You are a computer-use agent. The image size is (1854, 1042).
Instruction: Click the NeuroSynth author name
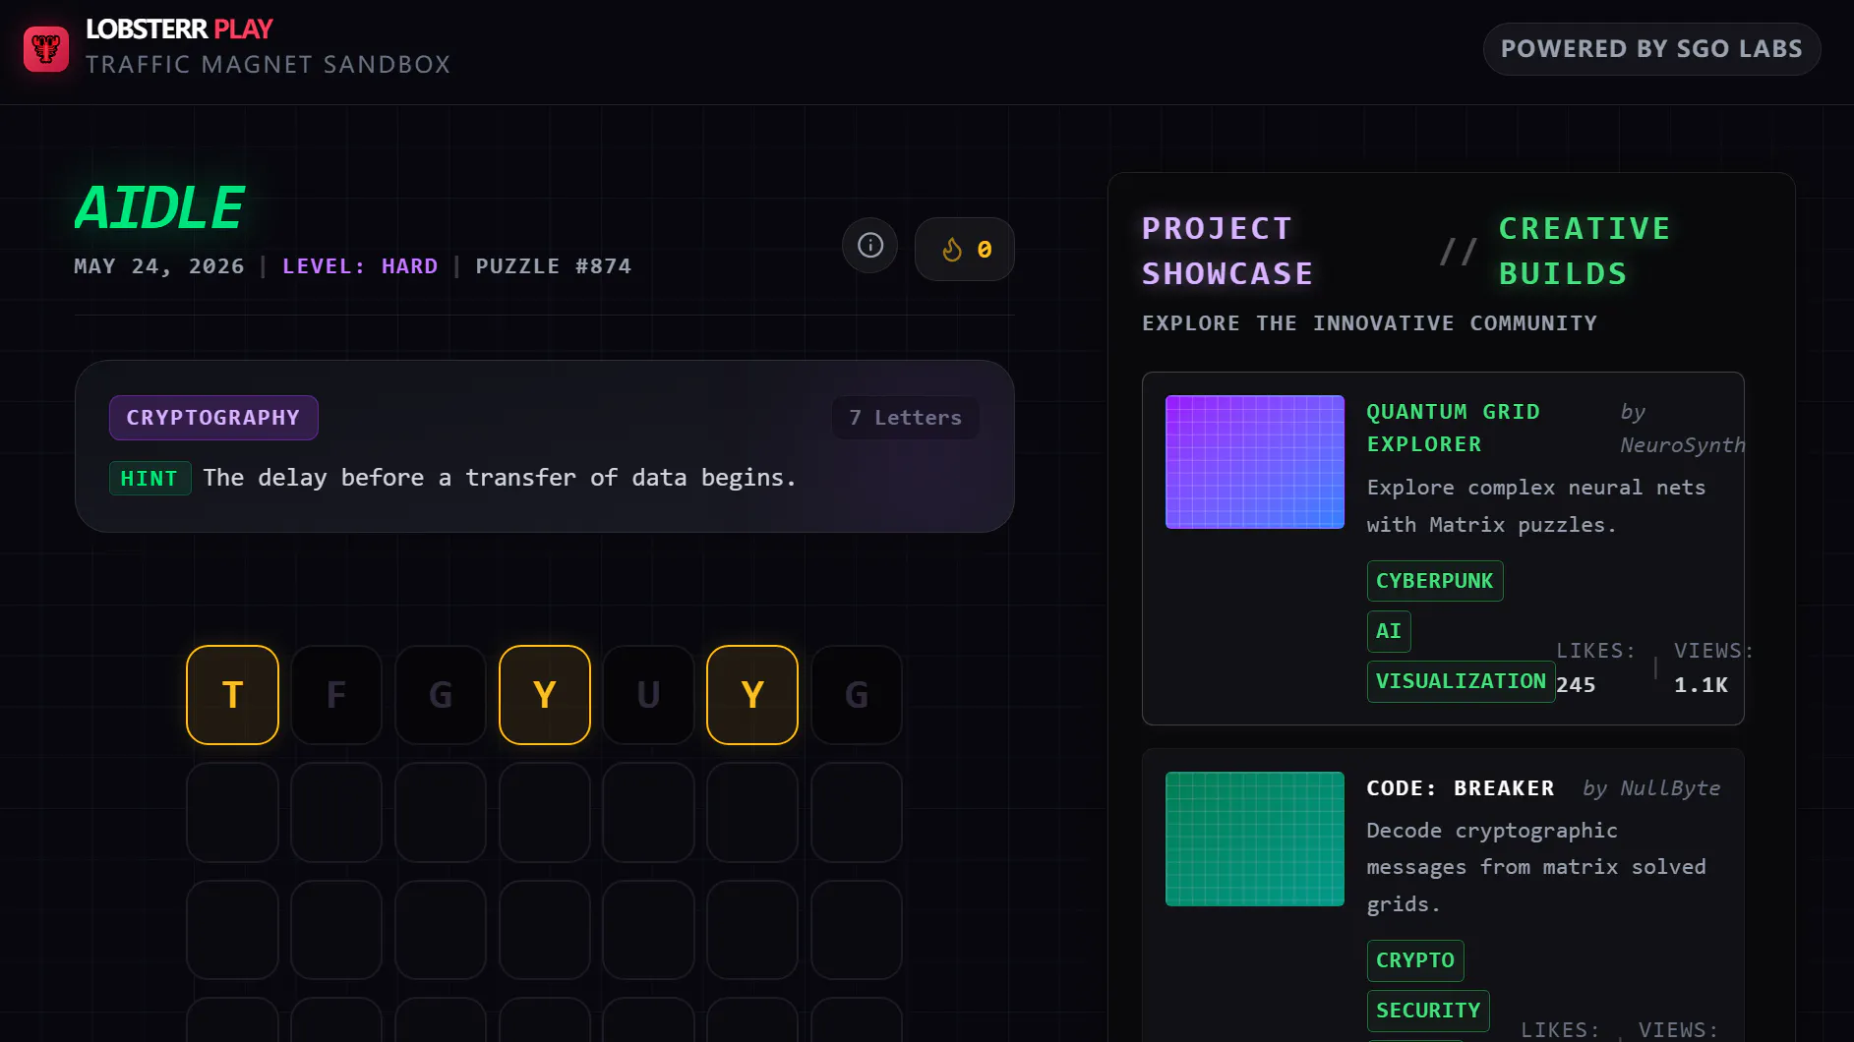1683,445
